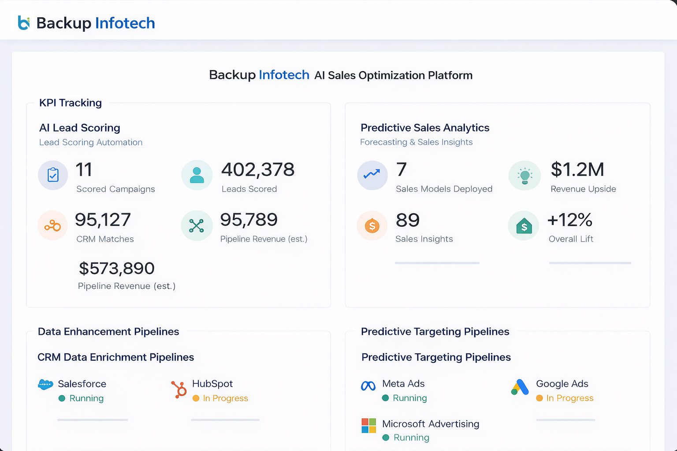677x451 pixels.
Task: Click the HubSpot sprocket logo
Action: click(x=179, y=389)
